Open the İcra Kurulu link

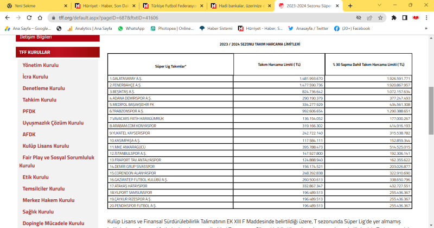tap(35, 77)
